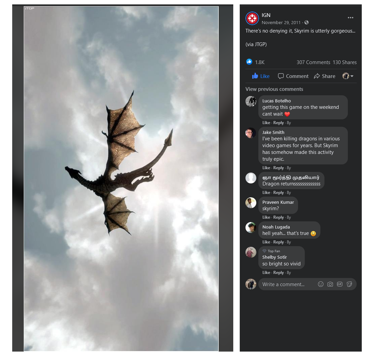
Task: Open Lucas Botelho's profile name
Action: pyautogui.click(x=276, y=101)
